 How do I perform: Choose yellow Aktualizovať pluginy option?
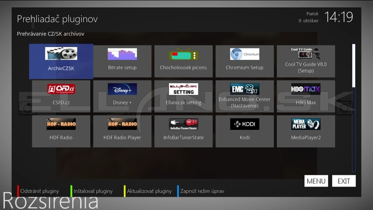tap(148, 191)
